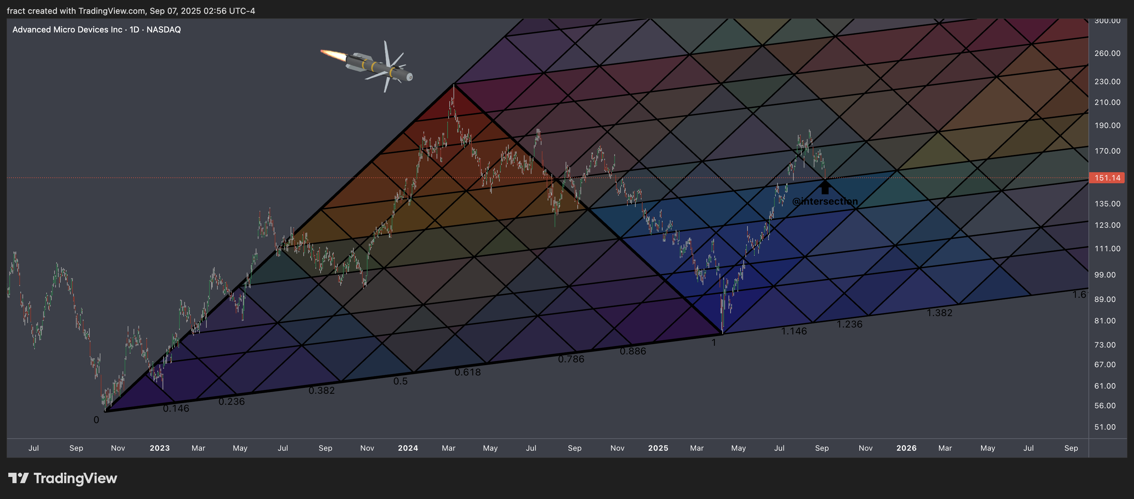The height and width of the screenshot is (499, 1134).
Task: Click the 0.146 fib level label
Action: point(176,408)
